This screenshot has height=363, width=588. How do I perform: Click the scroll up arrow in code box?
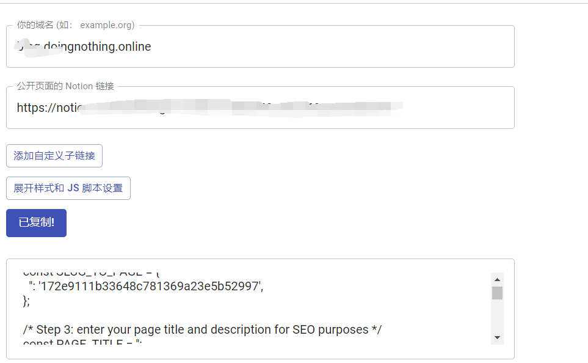(x=497, y=280)
